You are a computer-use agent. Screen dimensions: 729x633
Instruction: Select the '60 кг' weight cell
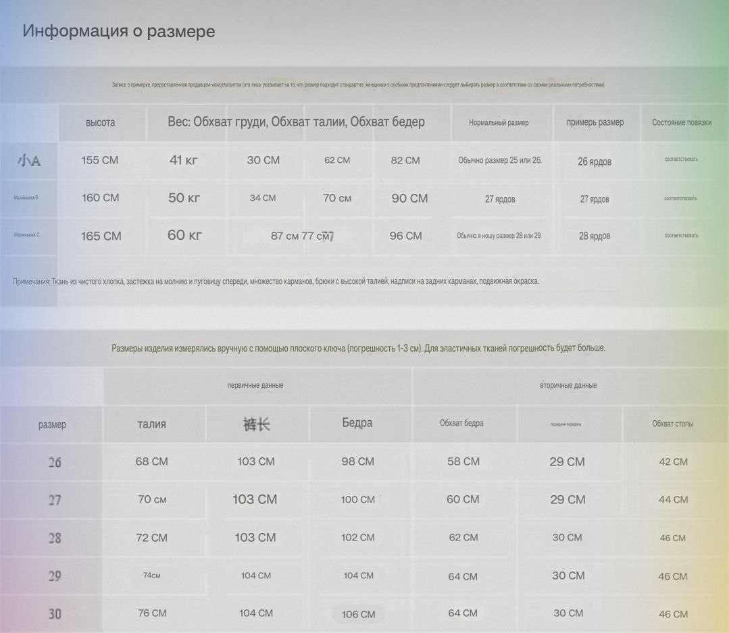tap(184, 235)
